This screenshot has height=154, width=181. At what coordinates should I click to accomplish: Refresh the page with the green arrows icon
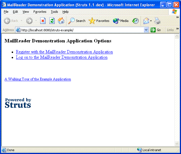click(x=52, y=21)
